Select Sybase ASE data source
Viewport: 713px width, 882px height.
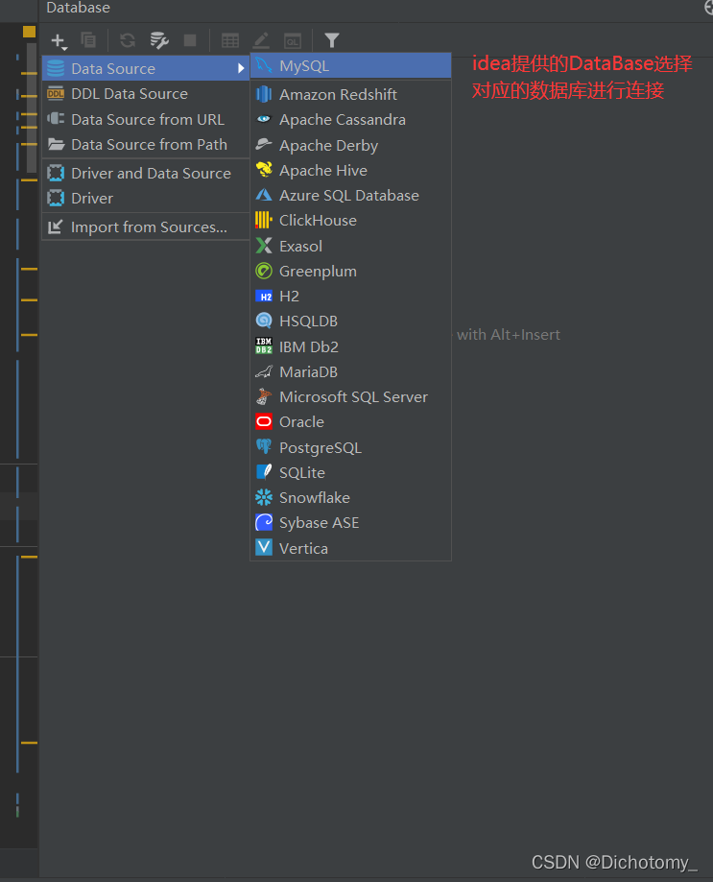coord(351,523)
